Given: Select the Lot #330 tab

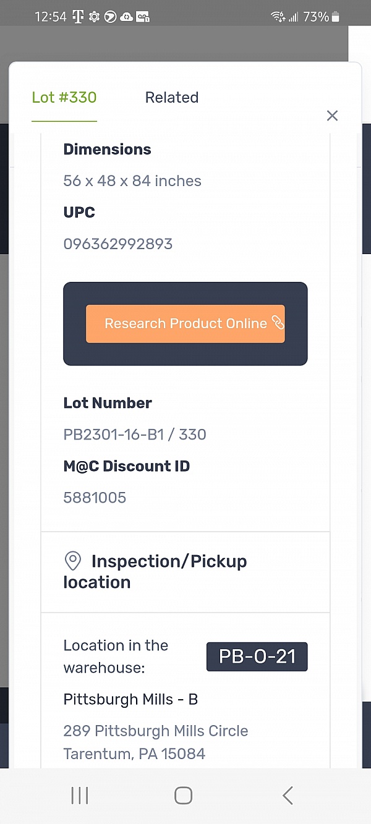Looking at the screenshot, I should [64, 97].
